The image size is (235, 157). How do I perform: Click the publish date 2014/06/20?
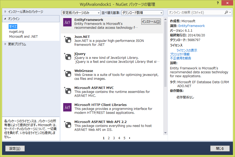[196, 35]
